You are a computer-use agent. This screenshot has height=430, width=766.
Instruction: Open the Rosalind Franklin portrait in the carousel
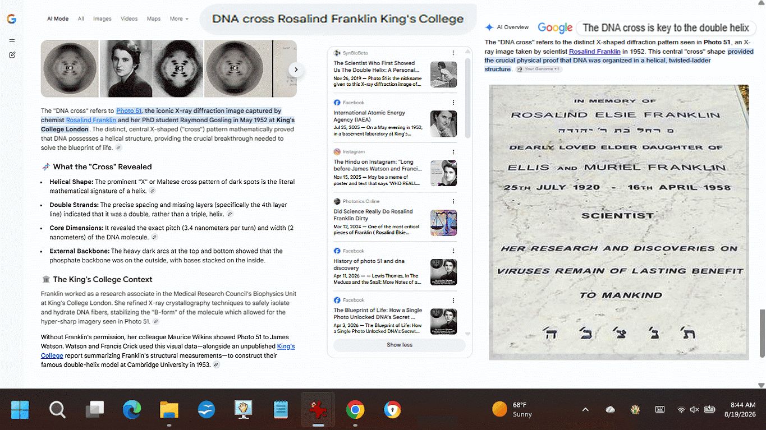click(126, 69)
